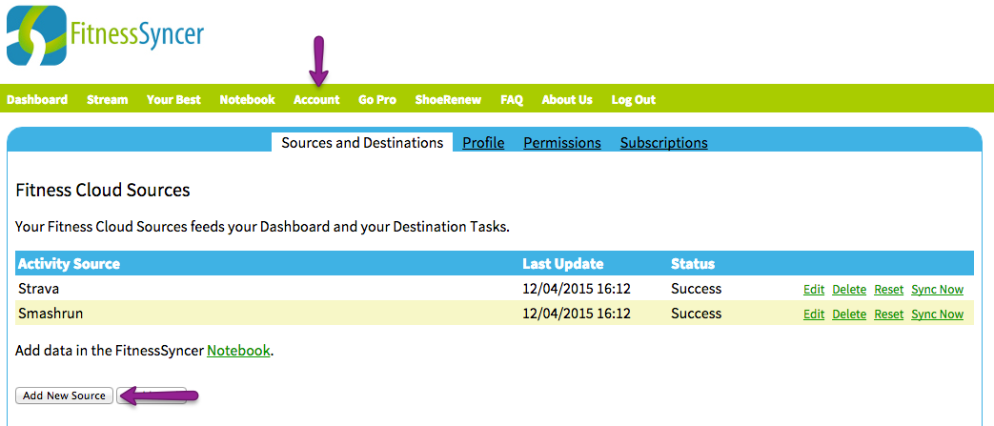The width and height of the screenshot is (994, 426).
Task: Open the About Us page
Action: point(567,99)
